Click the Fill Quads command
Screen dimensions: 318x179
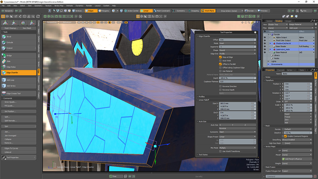pos(9,106)
